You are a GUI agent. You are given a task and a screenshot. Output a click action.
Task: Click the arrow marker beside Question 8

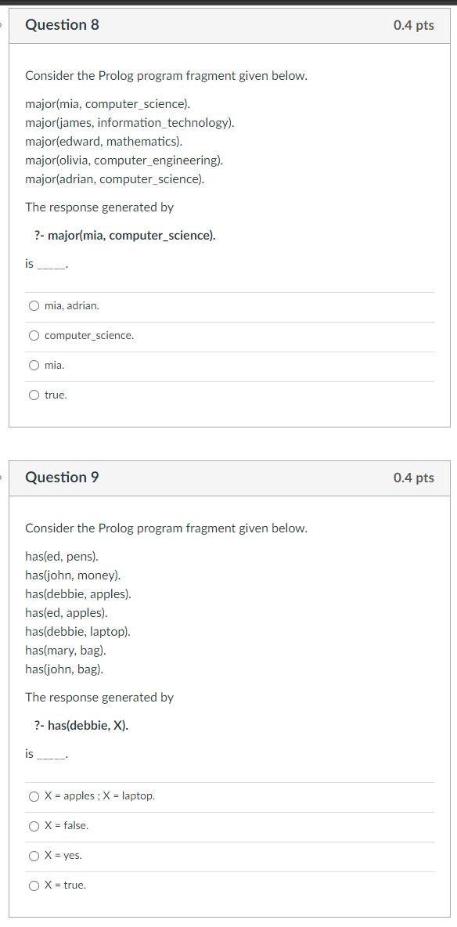pos(2,25)
